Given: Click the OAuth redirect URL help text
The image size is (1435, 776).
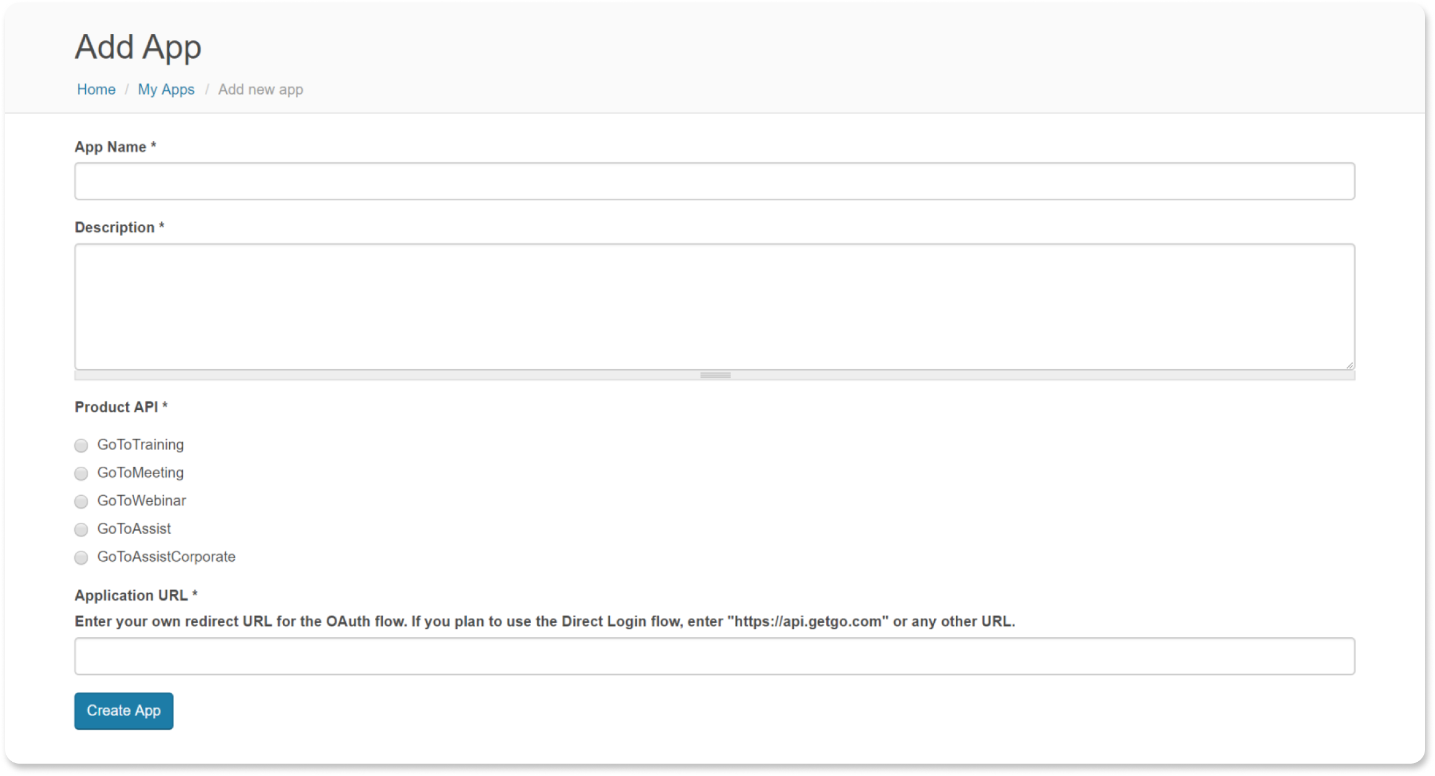Looking at the screenshot, I should pos(545,621).
